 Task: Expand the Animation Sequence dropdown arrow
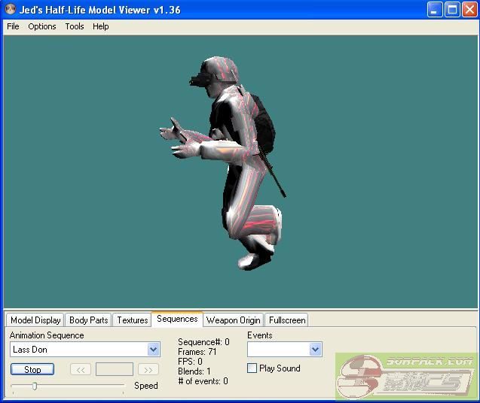pos(154,349)
